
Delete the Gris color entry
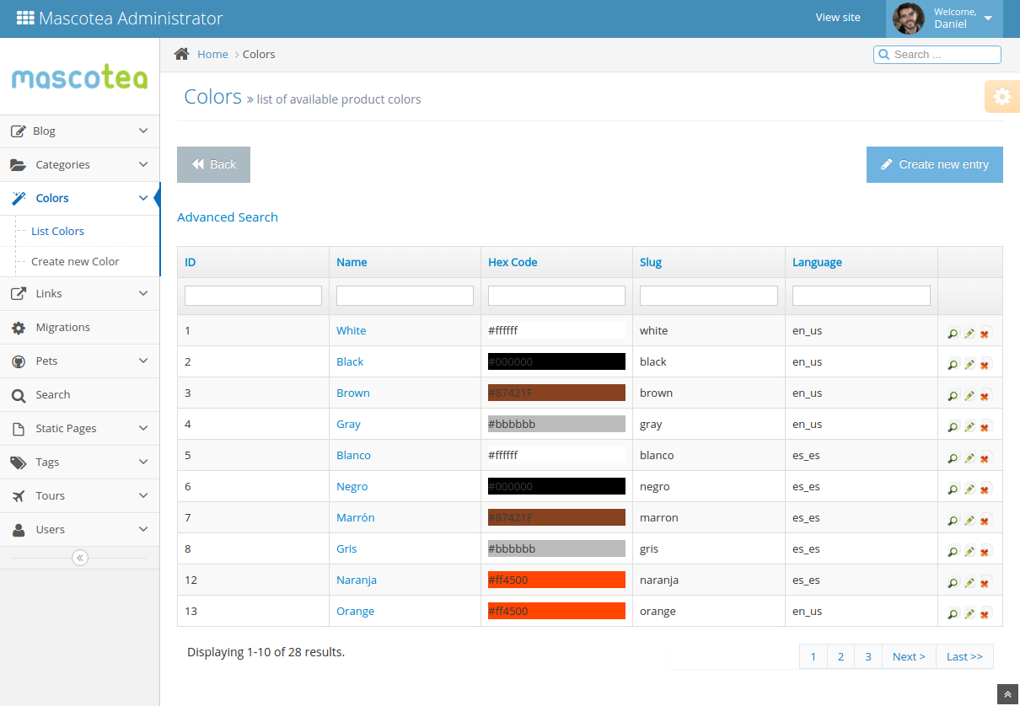click(984, 551)
